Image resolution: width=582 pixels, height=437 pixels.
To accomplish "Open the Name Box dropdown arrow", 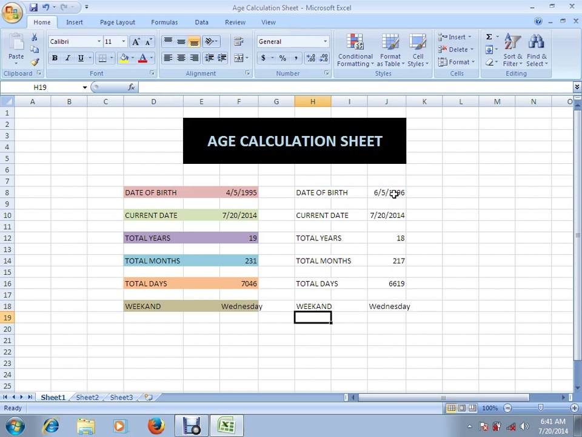I will [85, 87].
